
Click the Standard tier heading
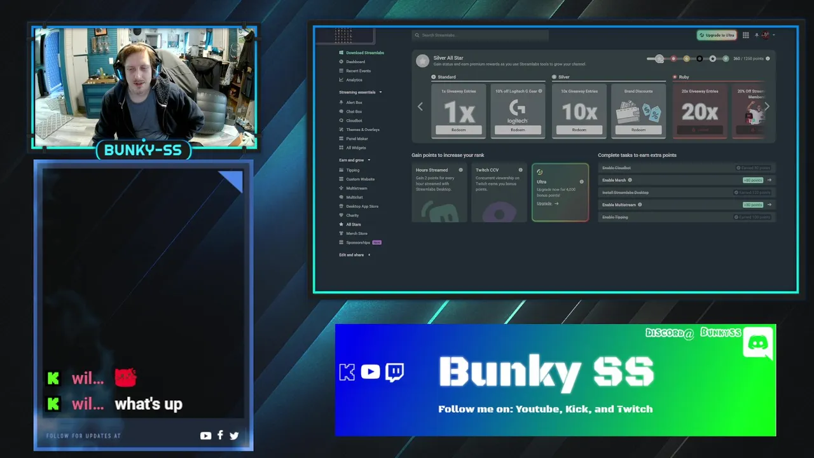pos(446,77)
